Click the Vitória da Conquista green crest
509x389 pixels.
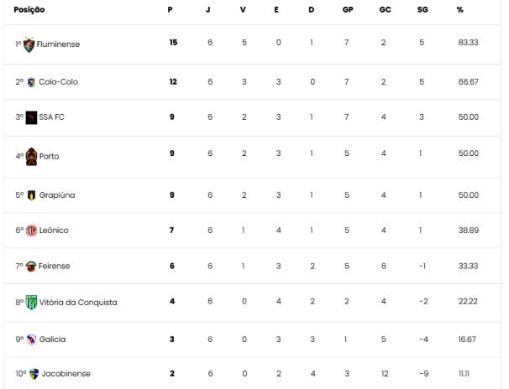click(x=31, y=303)
